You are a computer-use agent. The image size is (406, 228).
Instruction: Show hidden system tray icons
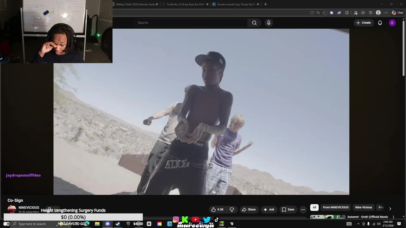coord(358,224)
